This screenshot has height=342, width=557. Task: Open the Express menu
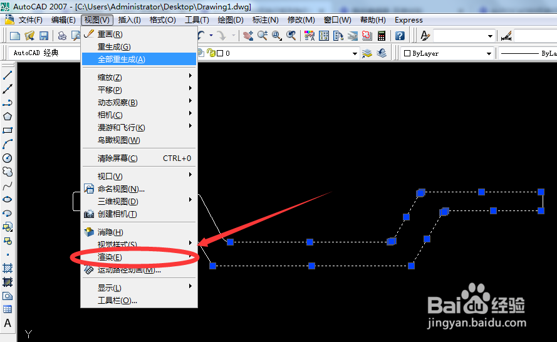(x=409, y=20)
